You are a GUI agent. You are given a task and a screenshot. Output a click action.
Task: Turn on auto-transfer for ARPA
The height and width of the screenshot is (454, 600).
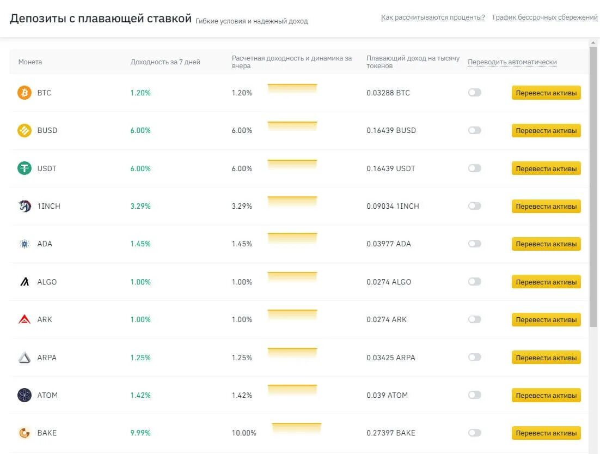pos(475,358)
